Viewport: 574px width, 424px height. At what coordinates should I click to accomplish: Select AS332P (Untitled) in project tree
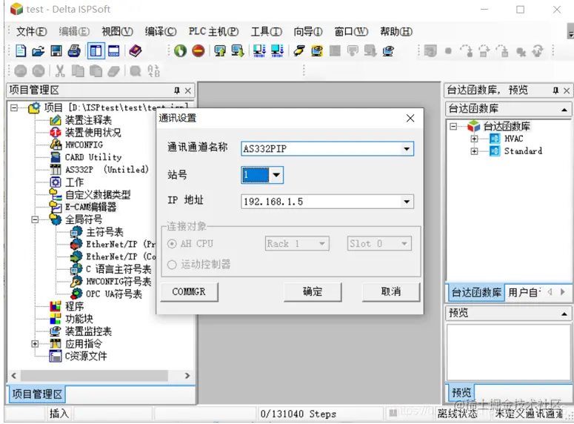[x=107, y=170]
